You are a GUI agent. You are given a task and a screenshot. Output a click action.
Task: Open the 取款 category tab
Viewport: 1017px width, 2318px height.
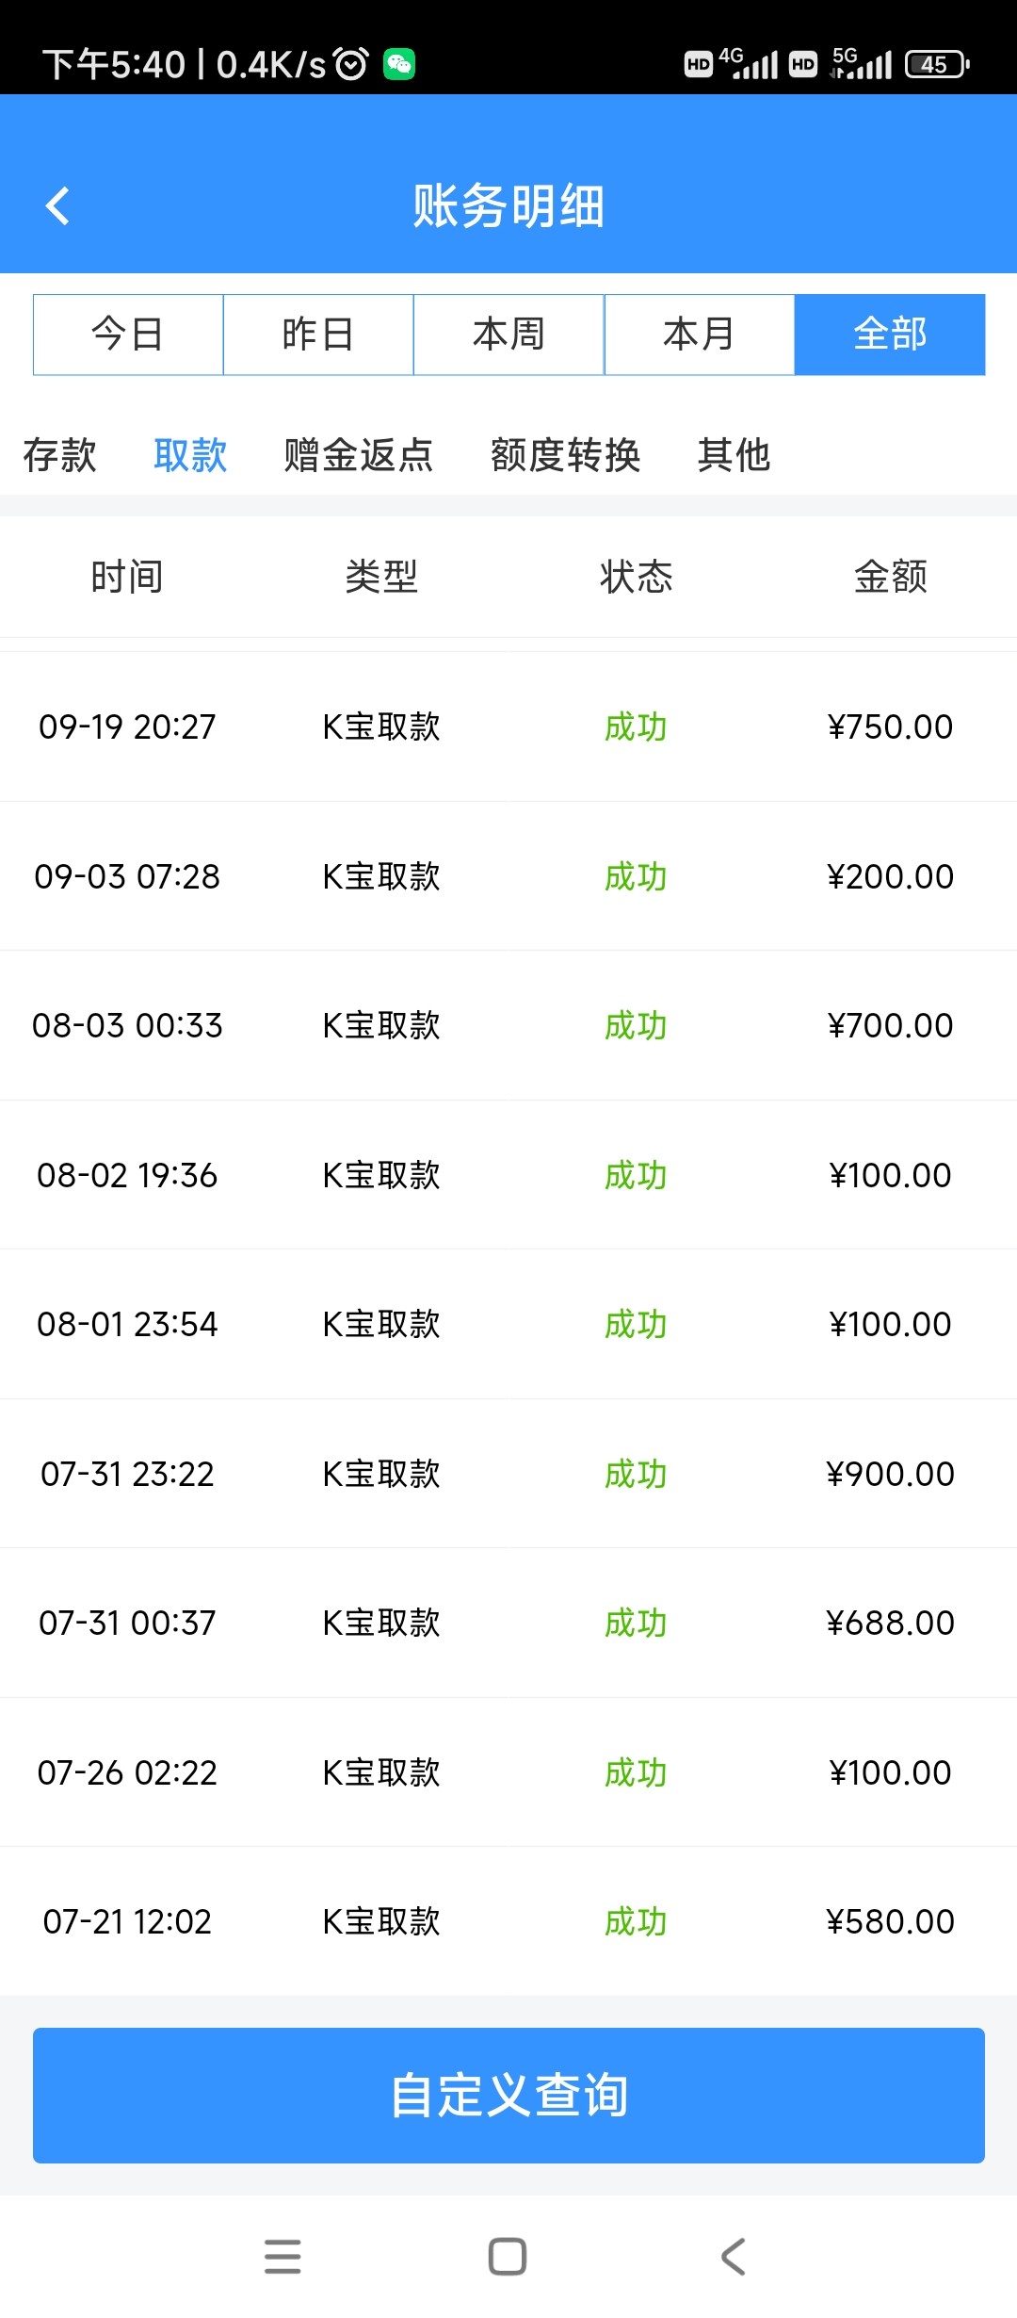(x=190, y=455)
